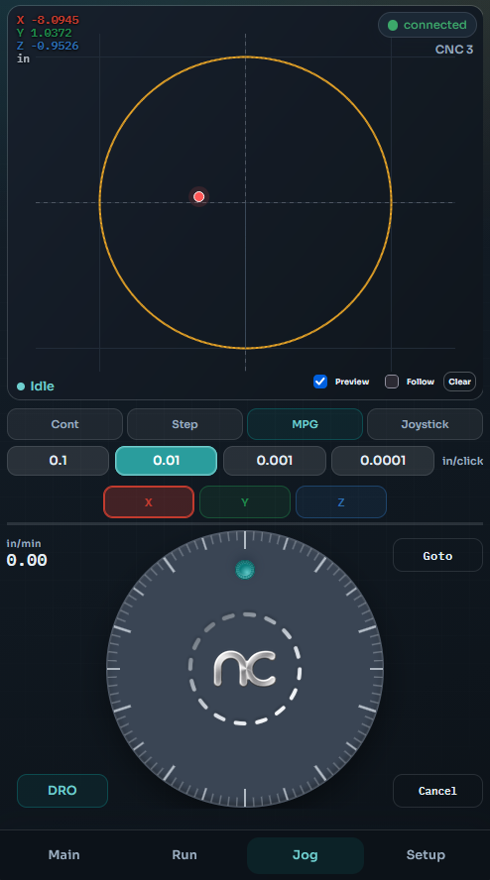Switch to MPG jog mode

[306, 424]
